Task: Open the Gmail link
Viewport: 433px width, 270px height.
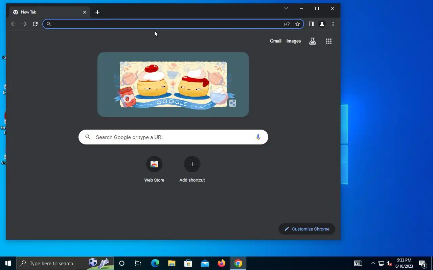Action: 275,41
